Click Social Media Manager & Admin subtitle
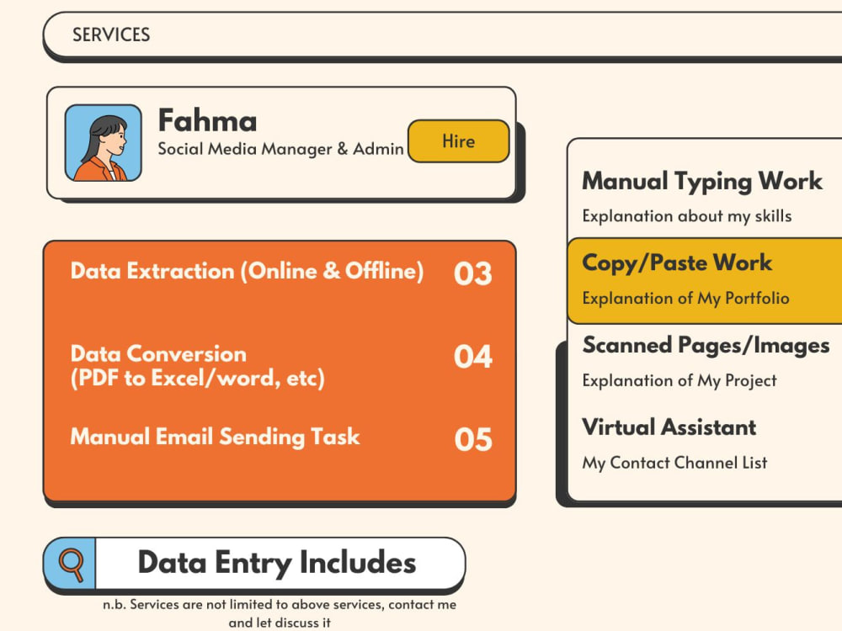This screenshot has height=631, width=842. [280, 149]
